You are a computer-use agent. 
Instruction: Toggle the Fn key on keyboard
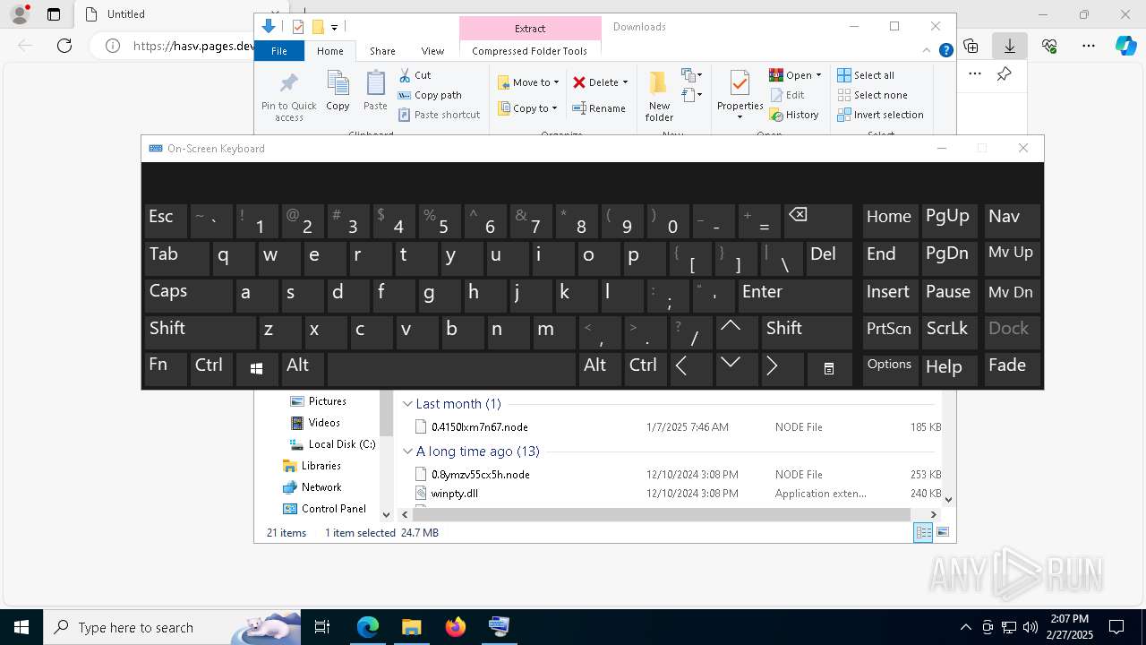coord(166,369)
